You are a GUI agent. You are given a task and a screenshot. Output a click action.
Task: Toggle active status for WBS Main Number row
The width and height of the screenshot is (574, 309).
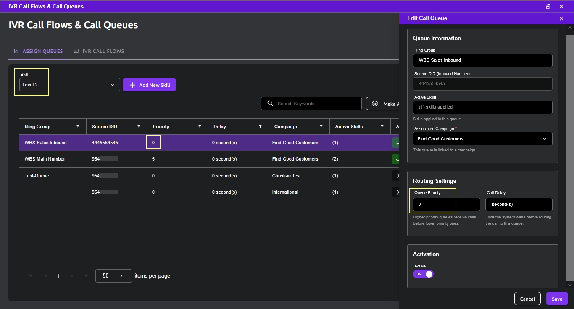coord(395,159)
